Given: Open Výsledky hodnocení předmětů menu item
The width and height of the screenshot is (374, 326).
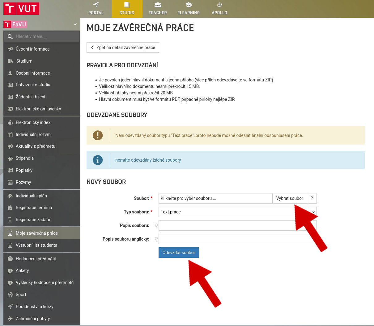Looking at the screenshot, I should (x=42, y=283).
